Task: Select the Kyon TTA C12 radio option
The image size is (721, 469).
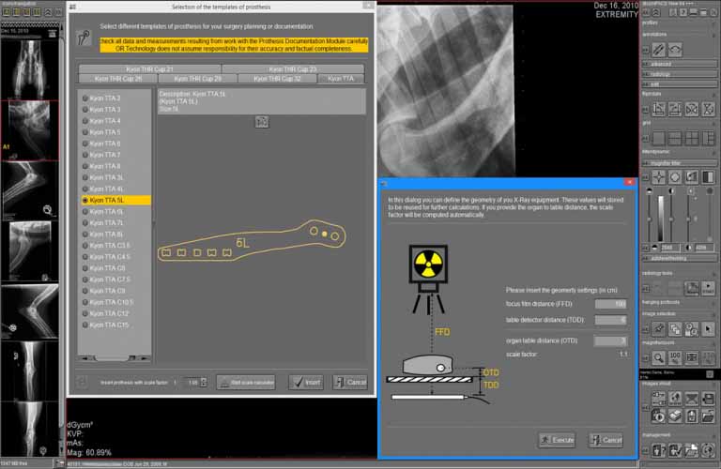Action: coord(107,313)
